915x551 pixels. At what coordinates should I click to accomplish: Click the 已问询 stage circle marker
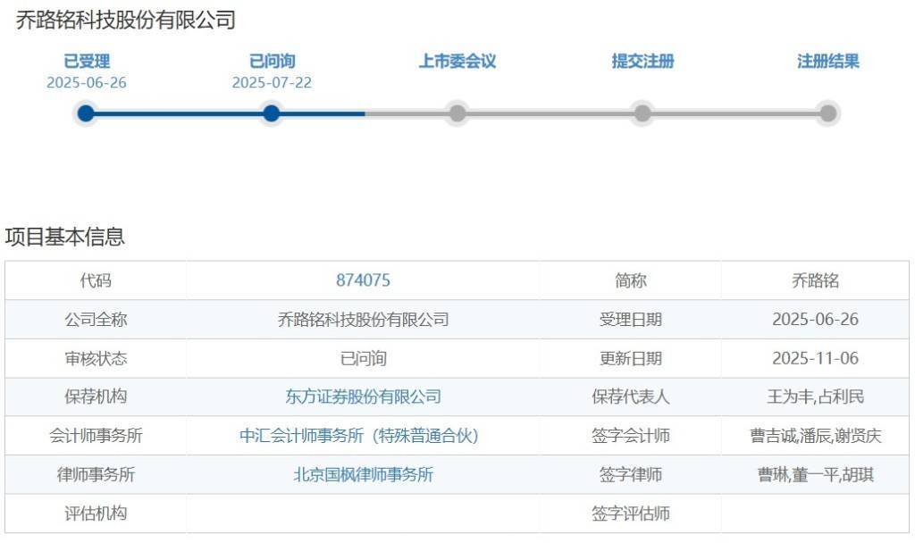point(272,113)
